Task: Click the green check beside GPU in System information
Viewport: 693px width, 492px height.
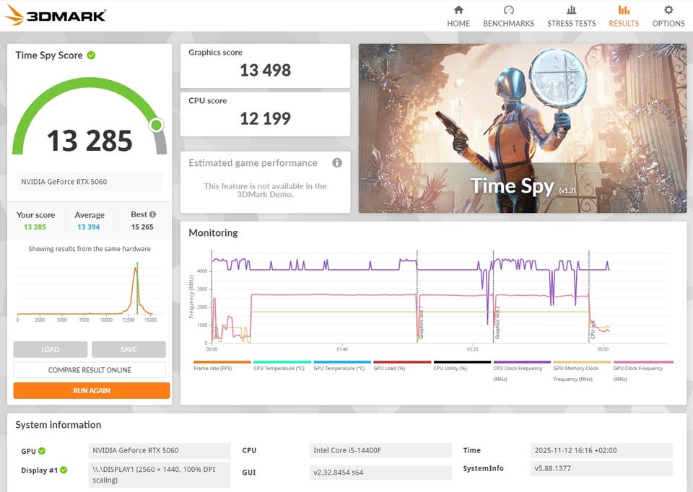Action: 42,451
